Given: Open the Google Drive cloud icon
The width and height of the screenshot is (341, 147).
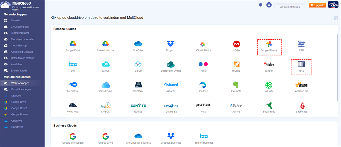Looking at the screenshot, I should 73,44.
